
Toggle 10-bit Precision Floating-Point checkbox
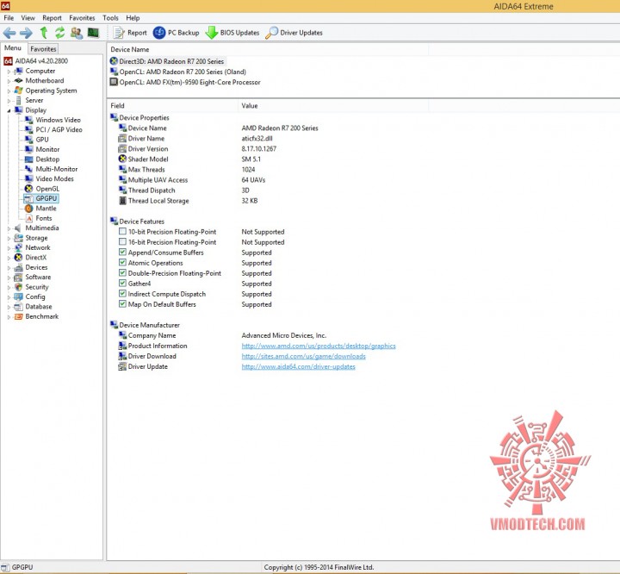tap(122, 232)
